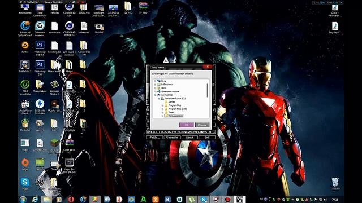Image resolution: width=362 pixels, height=203 pixels.
Task: Expand the Program Files (x86) folder node
Action: (163, 109)
